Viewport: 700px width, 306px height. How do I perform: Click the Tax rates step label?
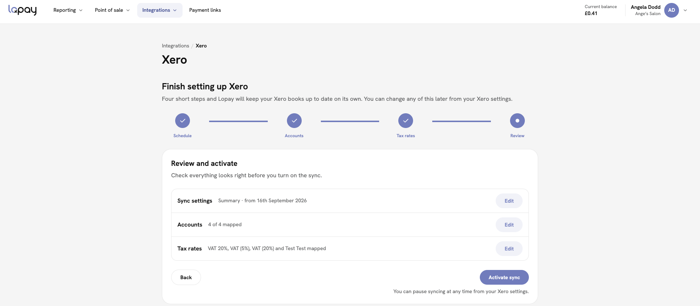406,136
